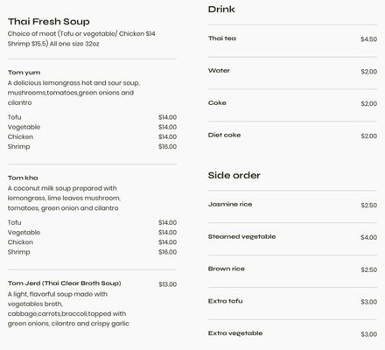Select the Tom yum soup item
Viewport: 385px width, 350px height.
[24, 73]
